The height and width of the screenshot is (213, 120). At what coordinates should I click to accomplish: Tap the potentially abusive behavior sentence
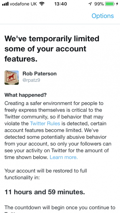pyautogui.click(x=58, y=144)
